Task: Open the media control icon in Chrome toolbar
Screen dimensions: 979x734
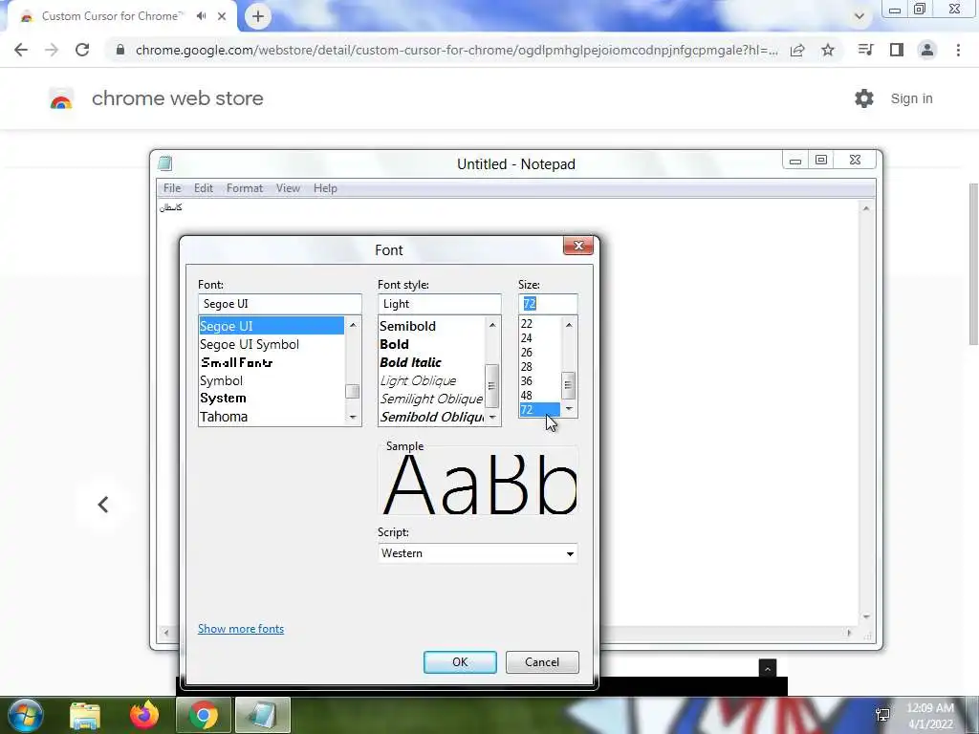Action: [x=865, y=50]
